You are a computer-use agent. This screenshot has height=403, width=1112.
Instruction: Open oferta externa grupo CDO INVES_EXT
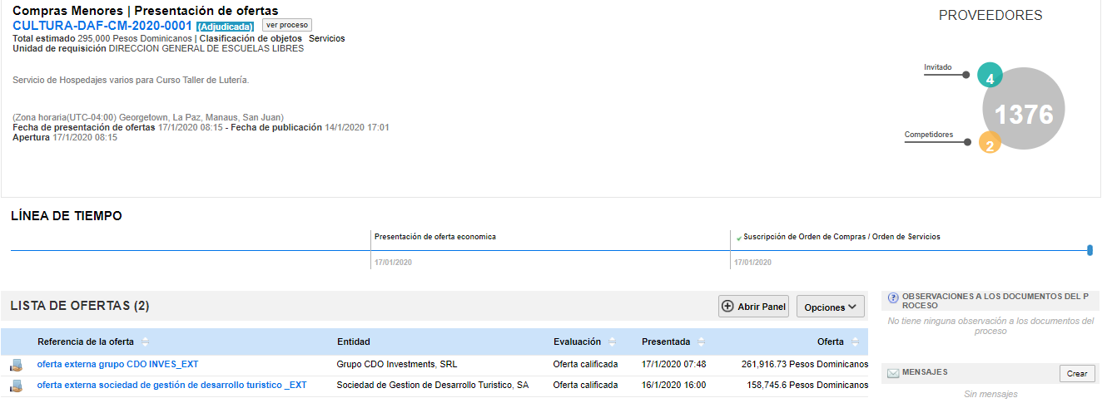click(117, 364)
